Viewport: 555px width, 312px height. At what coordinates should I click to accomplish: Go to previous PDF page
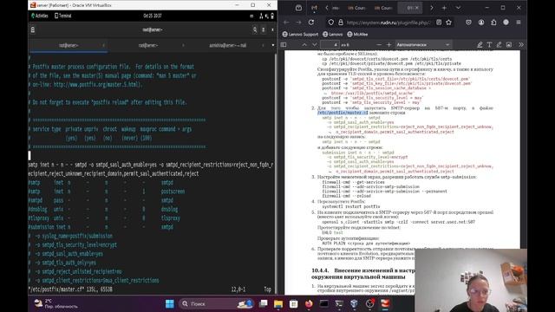tap(304, 45)
